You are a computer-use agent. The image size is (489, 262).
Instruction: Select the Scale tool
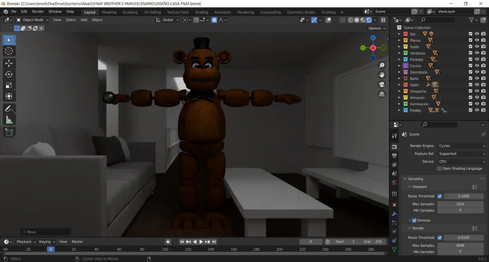tap(9, 85)
